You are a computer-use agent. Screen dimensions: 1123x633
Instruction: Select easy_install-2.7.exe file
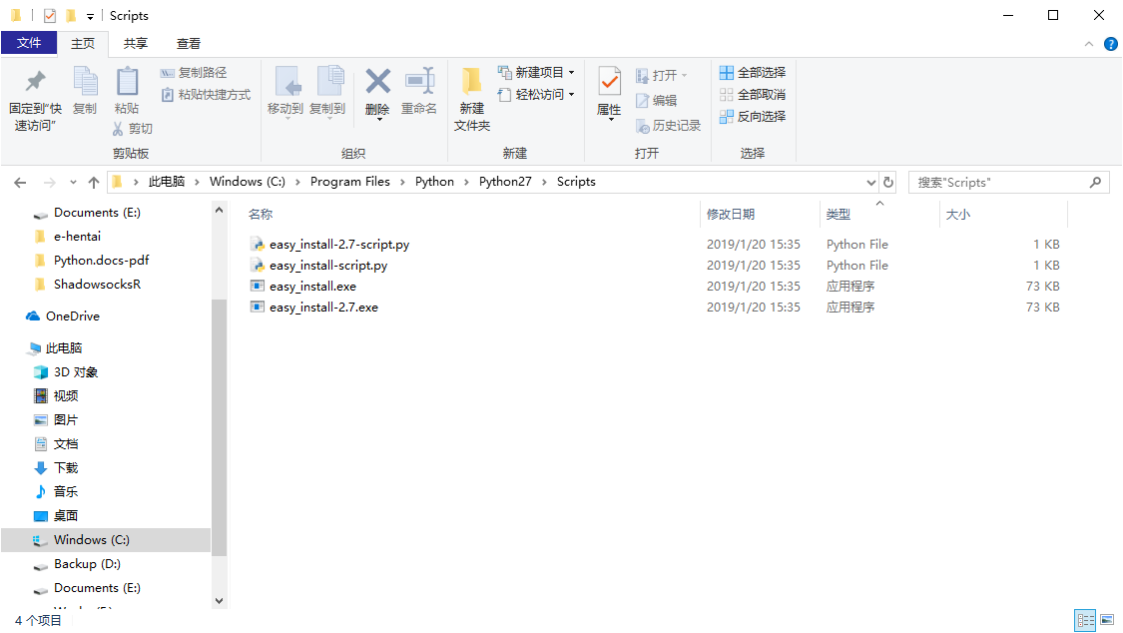323,308
